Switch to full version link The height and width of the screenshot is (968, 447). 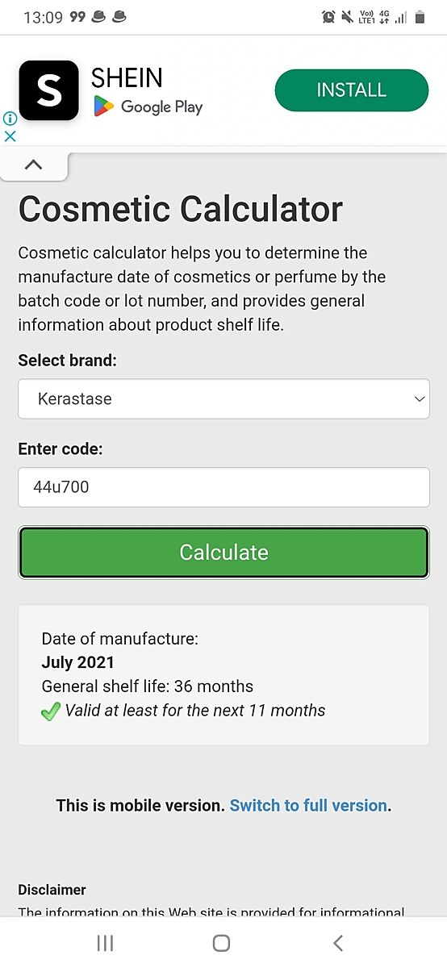(308, 805)
